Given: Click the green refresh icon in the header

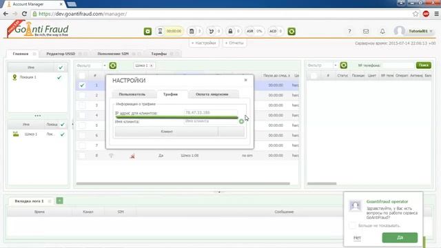Looking at the screenshot, I should pos(291,31).
